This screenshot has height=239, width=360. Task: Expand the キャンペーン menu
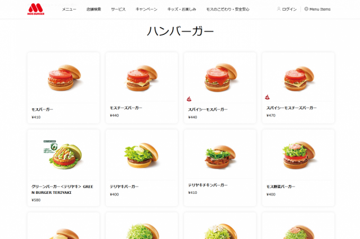pos(146,9)
